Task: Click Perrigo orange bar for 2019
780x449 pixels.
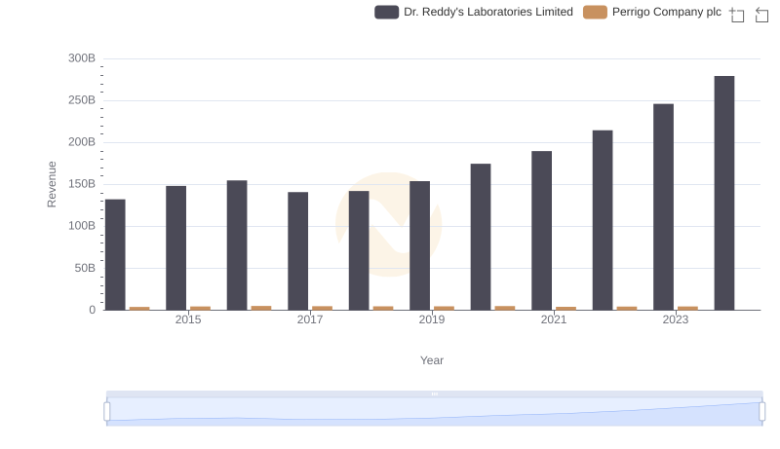Action: click(445, 309)
